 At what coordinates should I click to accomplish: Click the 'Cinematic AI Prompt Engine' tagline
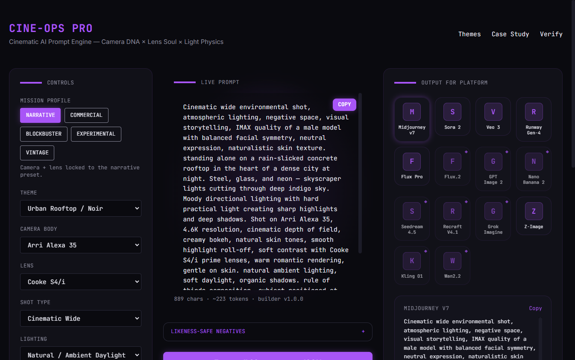pyautogui.click(x=116, y=42)
